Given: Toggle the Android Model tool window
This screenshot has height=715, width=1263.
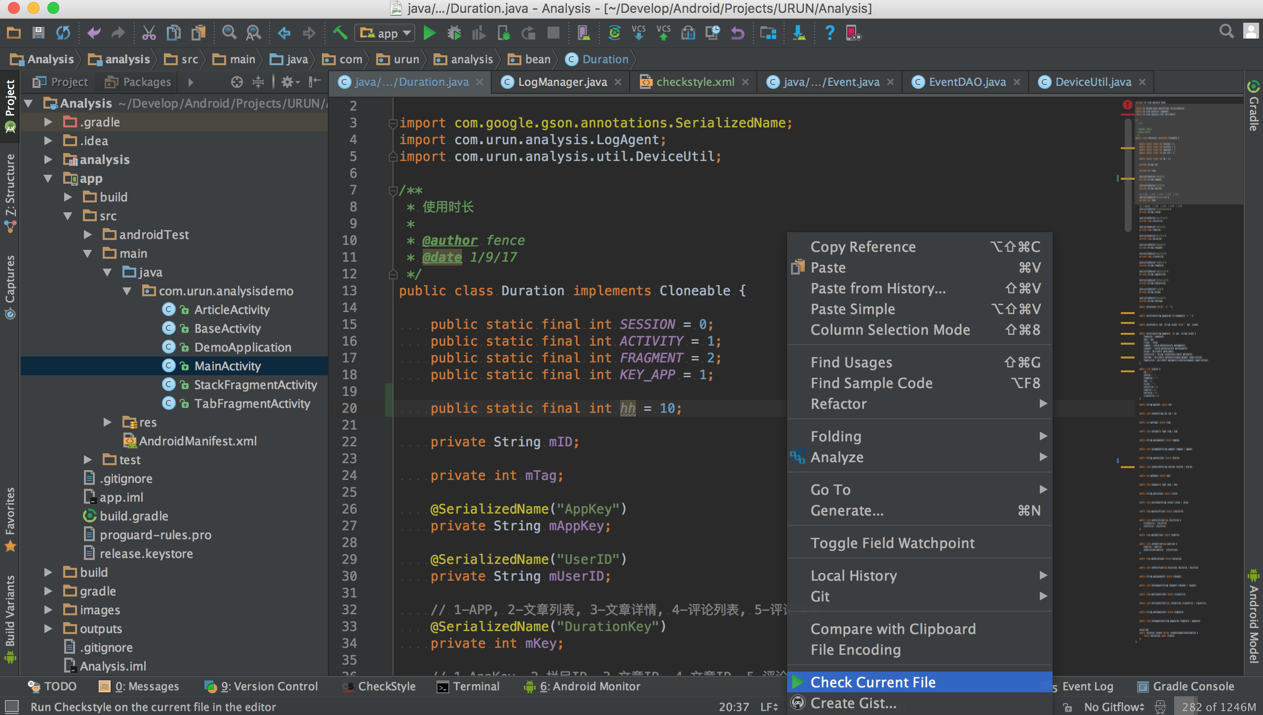Looking at the screenshot, I should pos(1254,616).
